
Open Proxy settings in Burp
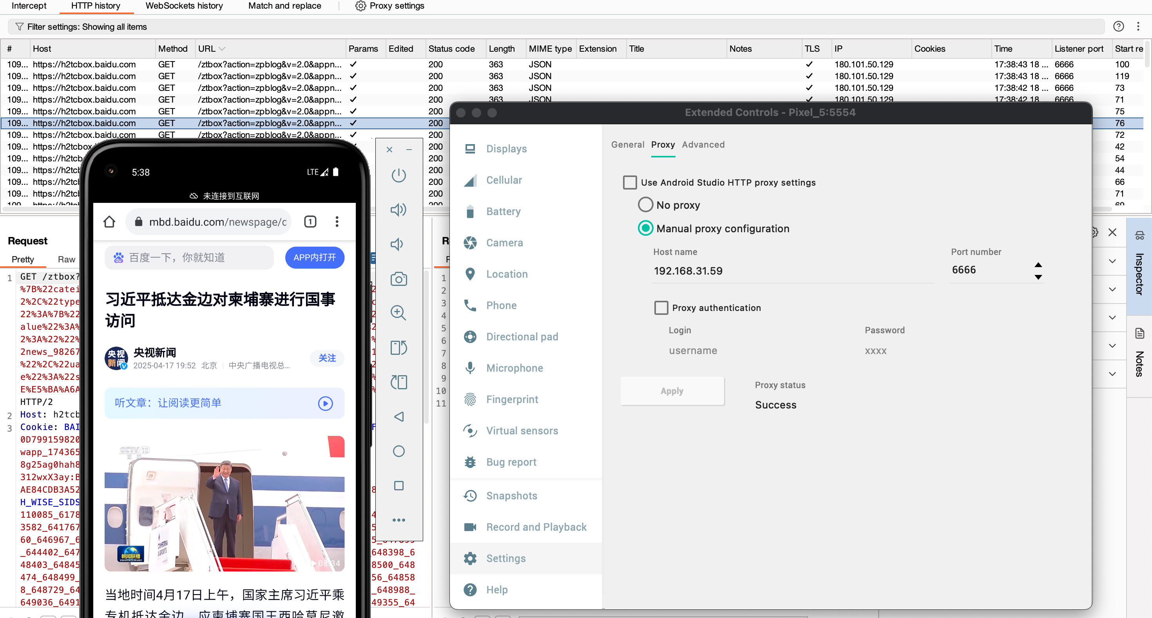(x=389, y=6)
